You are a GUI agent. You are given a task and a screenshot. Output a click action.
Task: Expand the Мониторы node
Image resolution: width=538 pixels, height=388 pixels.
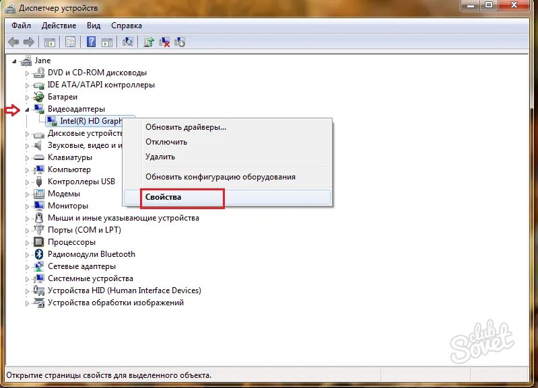tap(27, 206)
